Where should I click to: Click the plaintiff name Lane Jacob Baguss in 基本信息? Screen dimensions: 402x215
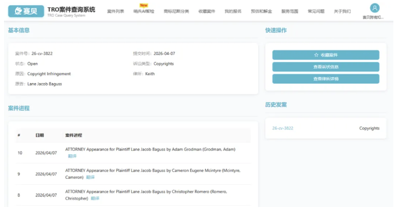click(45, 84)
